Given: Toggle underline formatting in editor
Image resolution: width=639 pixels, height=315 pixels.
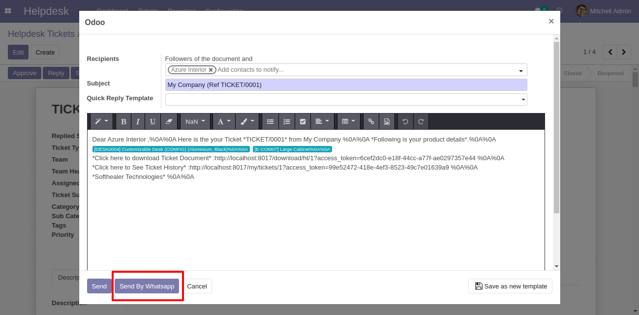Looking at the screenshot, I should click(x=152, y=121).
